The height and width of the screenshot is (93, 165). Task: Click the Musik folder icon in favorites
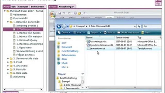click(59, 63)
